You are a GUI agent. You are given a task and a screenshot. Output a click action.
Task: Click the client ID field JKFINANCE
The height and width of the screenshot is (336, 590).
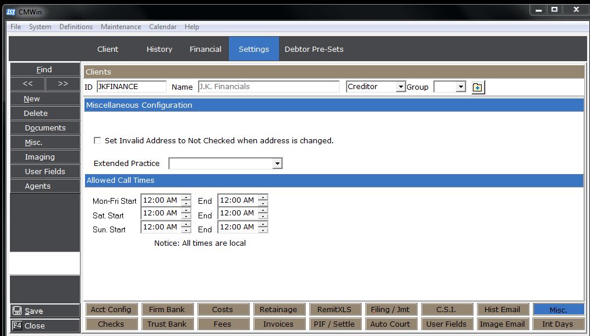tap(131, 87)
